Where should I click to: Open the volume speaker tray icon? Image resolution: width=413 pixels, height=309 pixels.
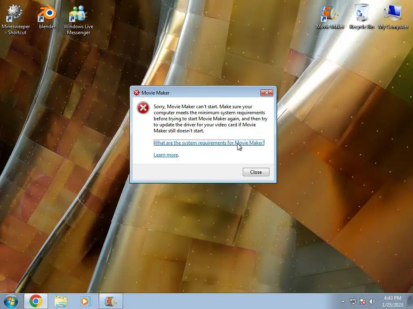click(372, 301)
